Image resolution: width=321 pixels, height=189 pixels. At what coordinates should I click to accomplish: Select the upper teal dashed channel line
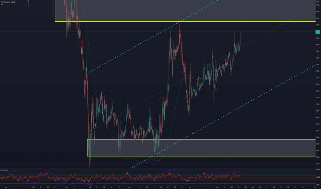point(154,36)
